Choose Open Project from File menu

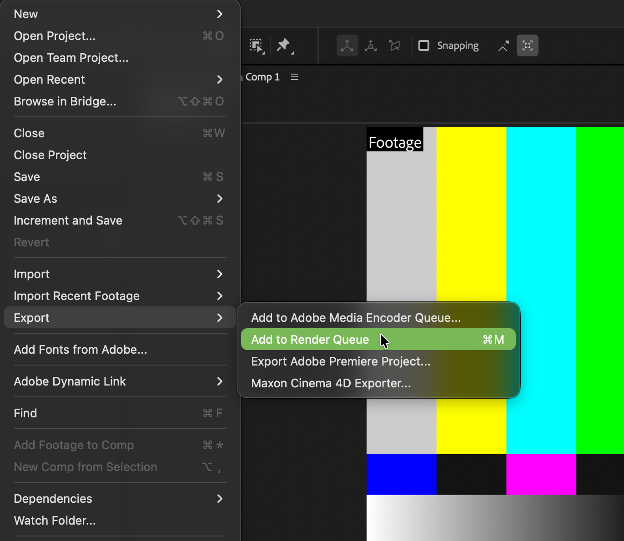[120, 36]
